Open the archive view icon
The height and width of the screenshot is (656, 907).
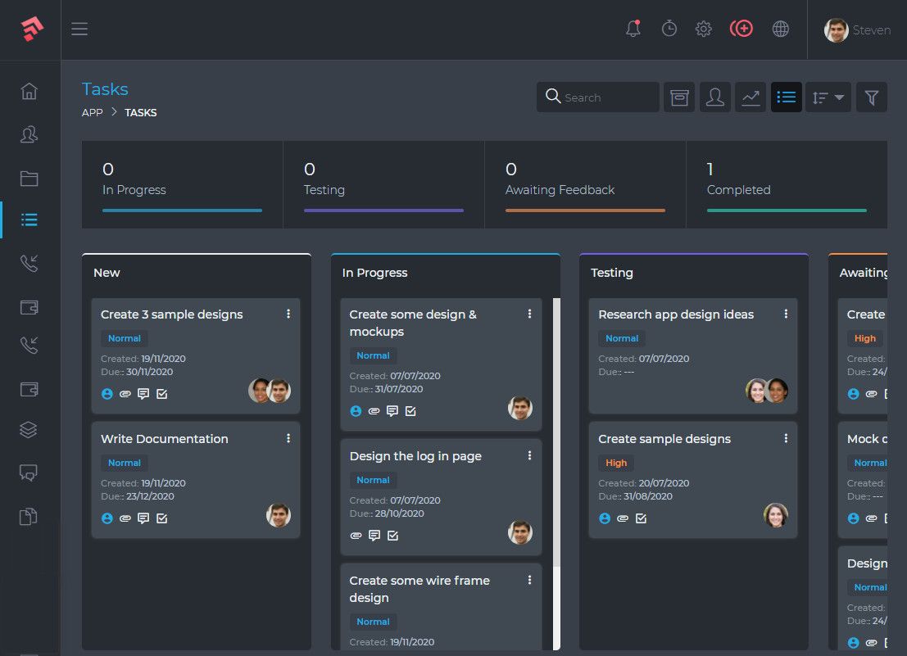(x=678, y=97)
